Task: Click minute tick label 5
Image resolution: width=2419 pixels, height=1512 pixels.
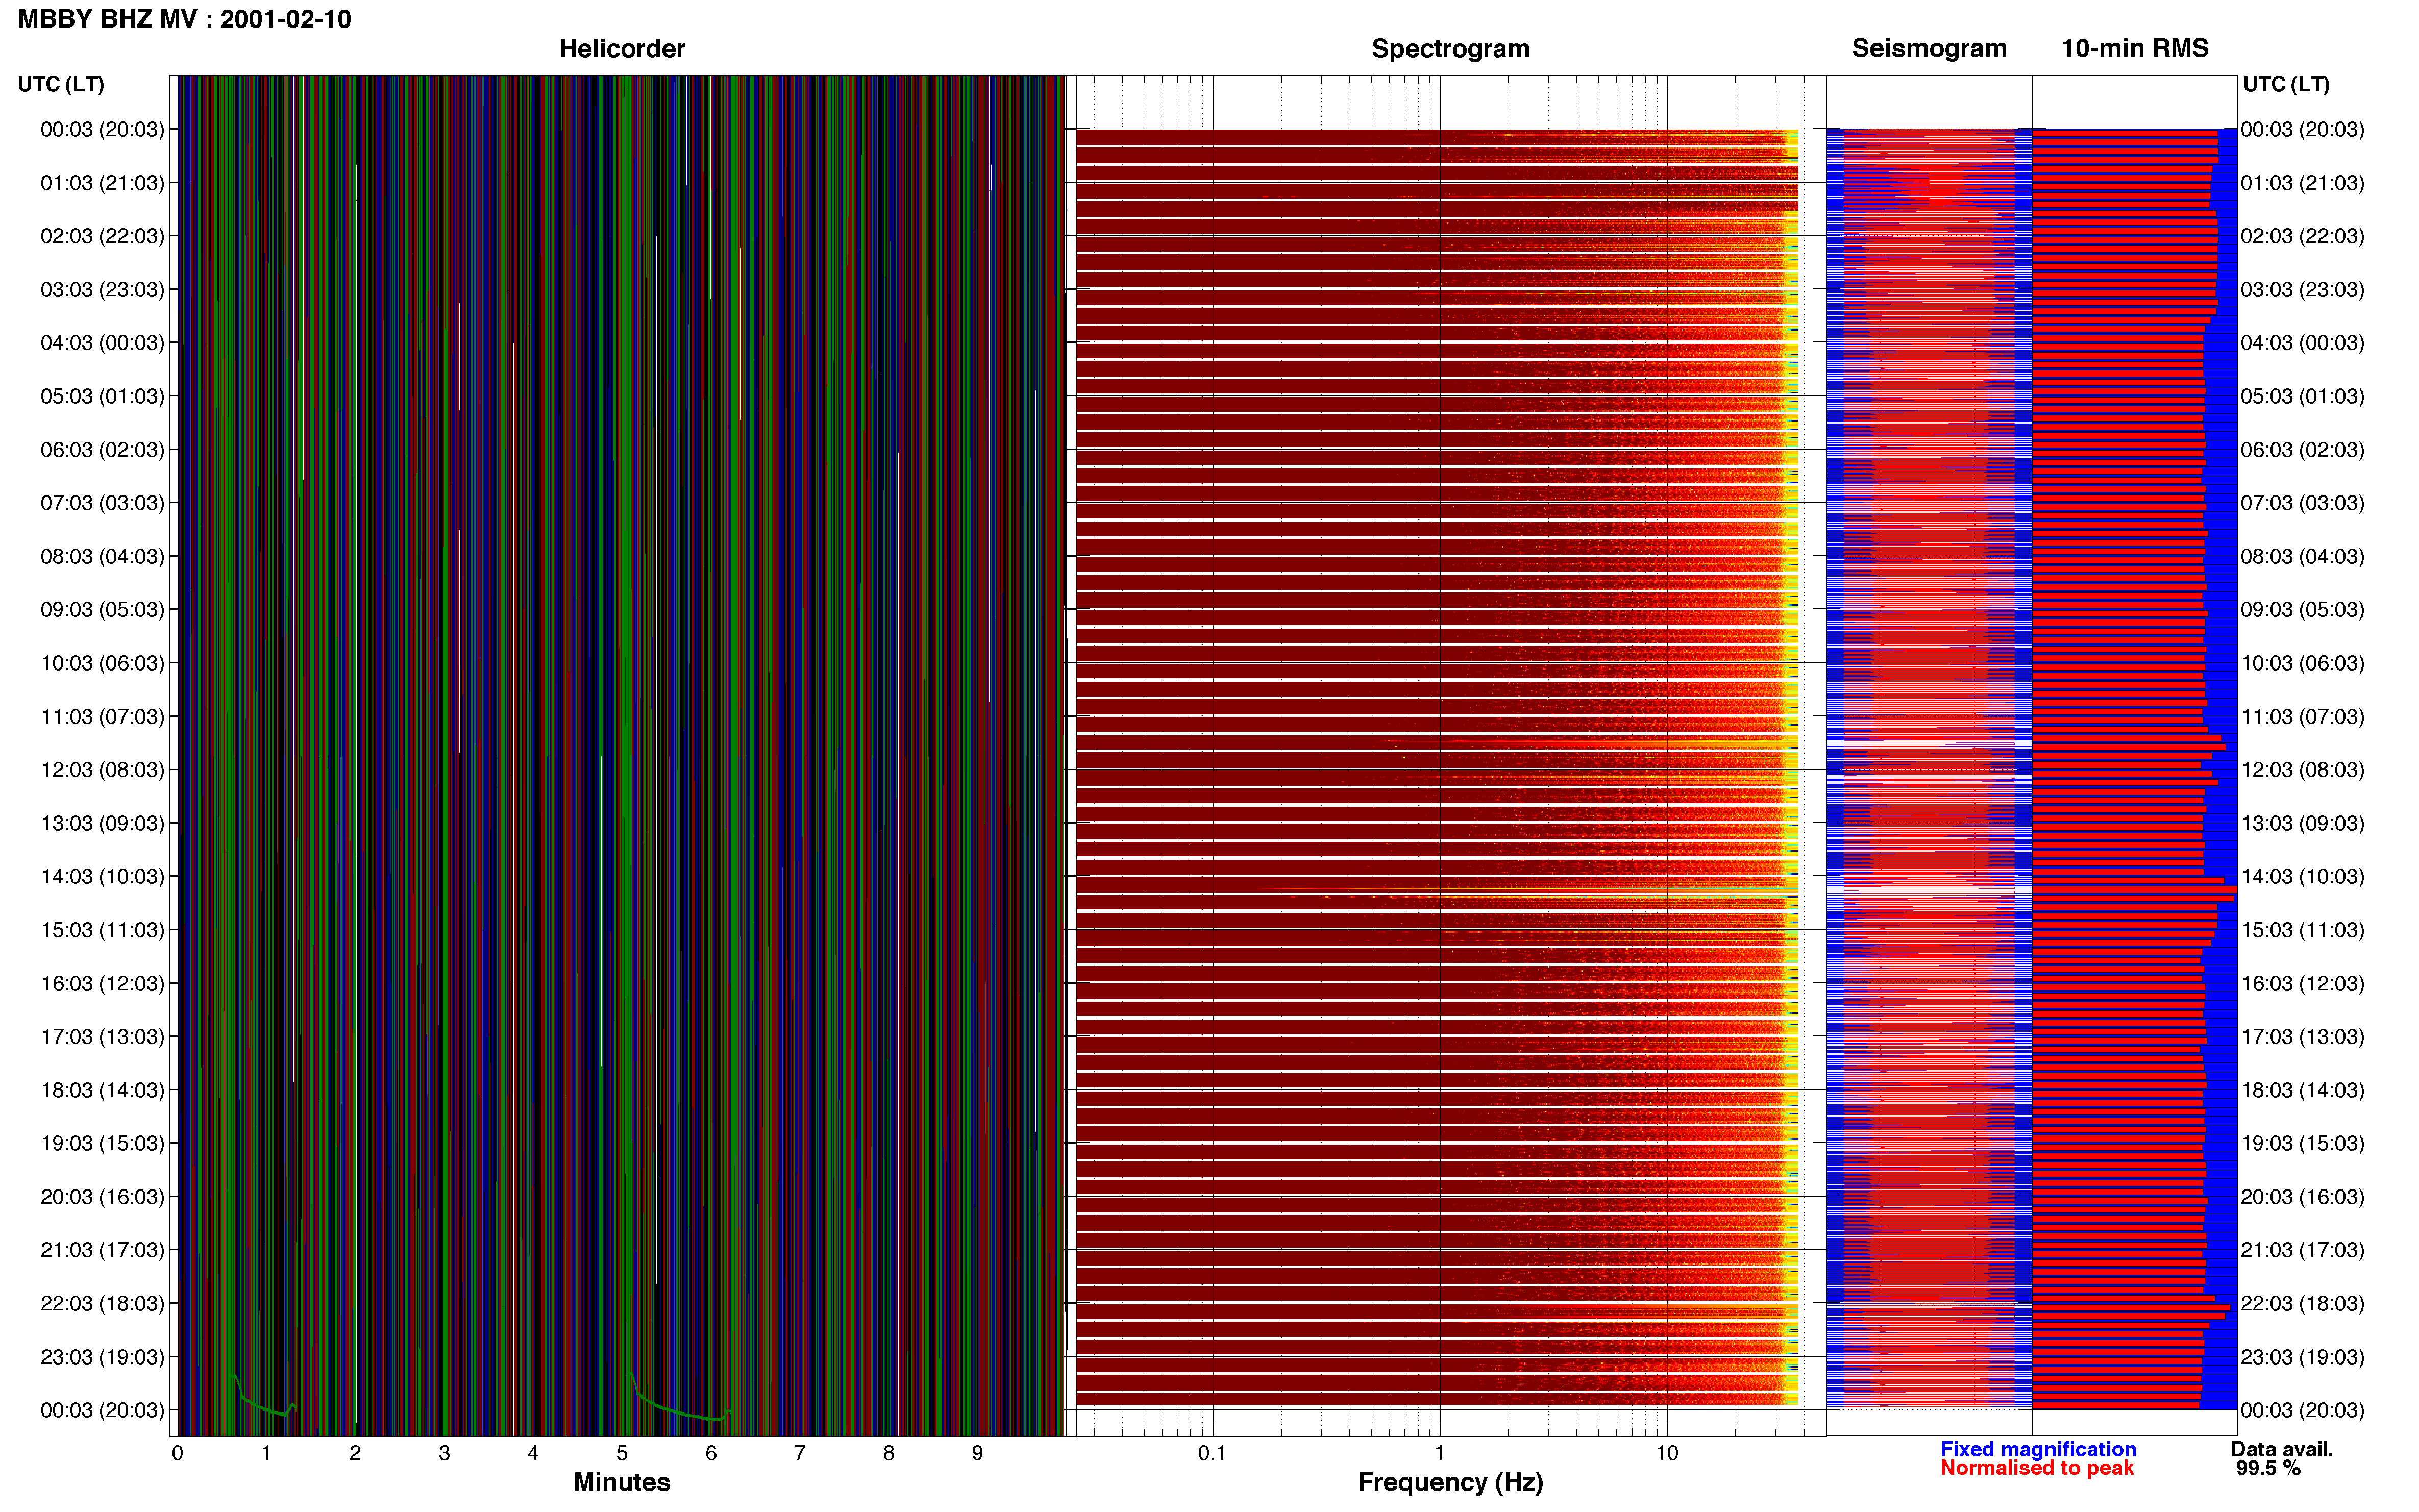Action: coord(622,1453)
